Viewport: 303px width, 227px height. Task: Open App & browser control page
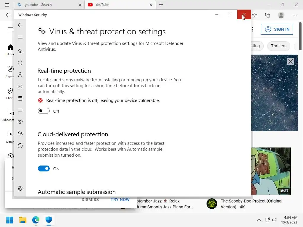pyautogui.click(x=20, y=98)
